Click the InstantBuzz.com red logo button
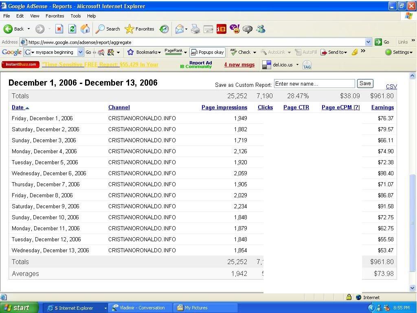 coord(20,64)
